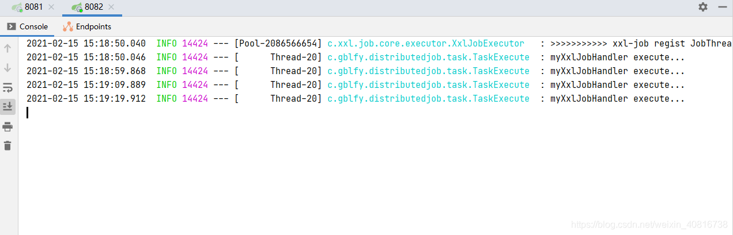Click log timestamp 15:19:19.912
The width and height of the screenshot is (733, 235).
pyautogui.click(x=86, y=98)
